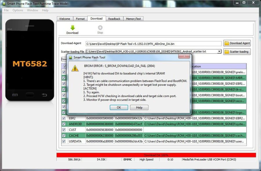Image resolution: width=261 pixels, height=171 pixels.
Task: Click the Stop icon in toolbar
Action: (100, 28)
